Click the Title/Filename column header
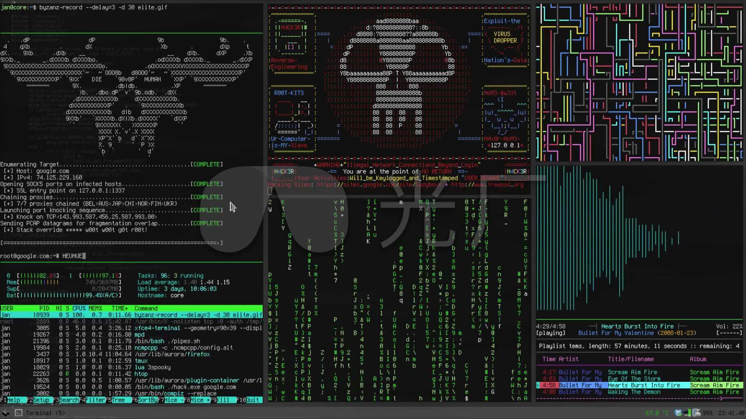 click(x=631, y=359)
